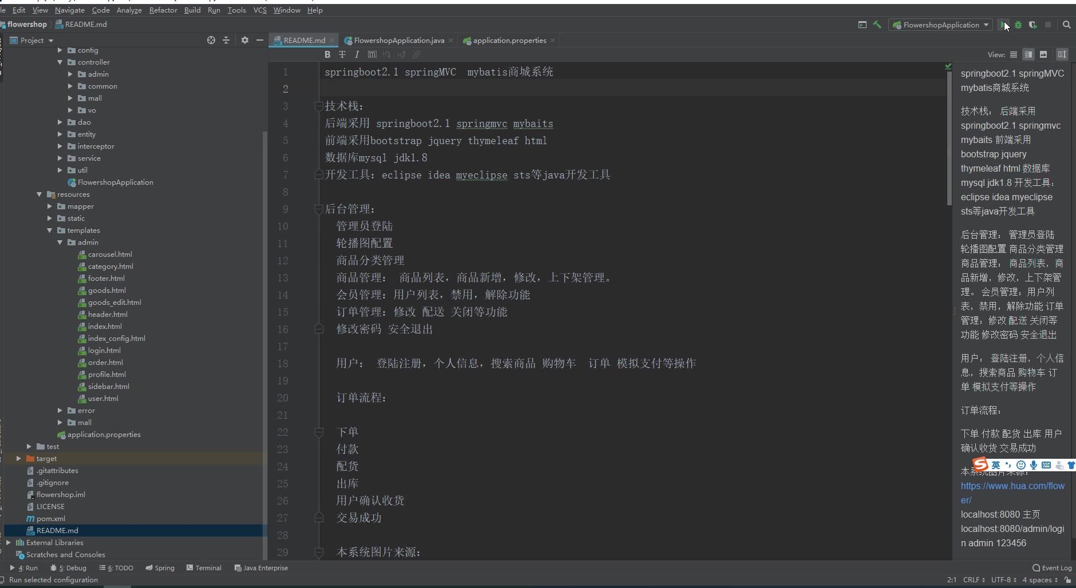Change file encoding UTF-8 in status bar
Viewport: 1076px width, 588px height.
point(1004,579)
